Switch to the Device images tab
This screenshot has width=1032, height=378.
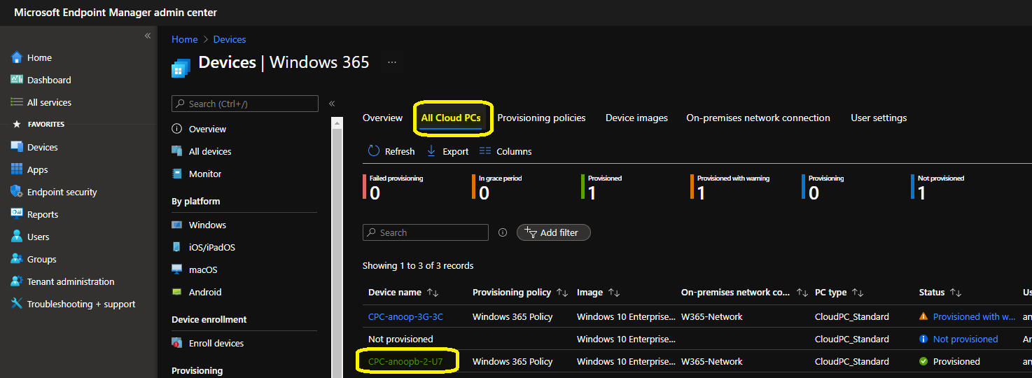pos(636,118)
